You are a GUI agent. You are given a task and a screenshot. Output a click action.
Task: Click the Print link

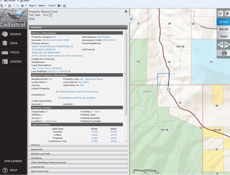(x=32, y=18)
